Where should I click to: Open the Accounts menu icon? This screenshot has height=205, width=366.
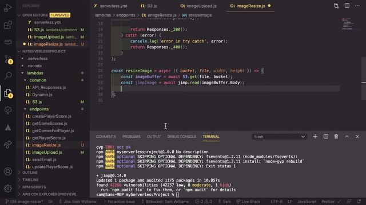pos(7,171)
